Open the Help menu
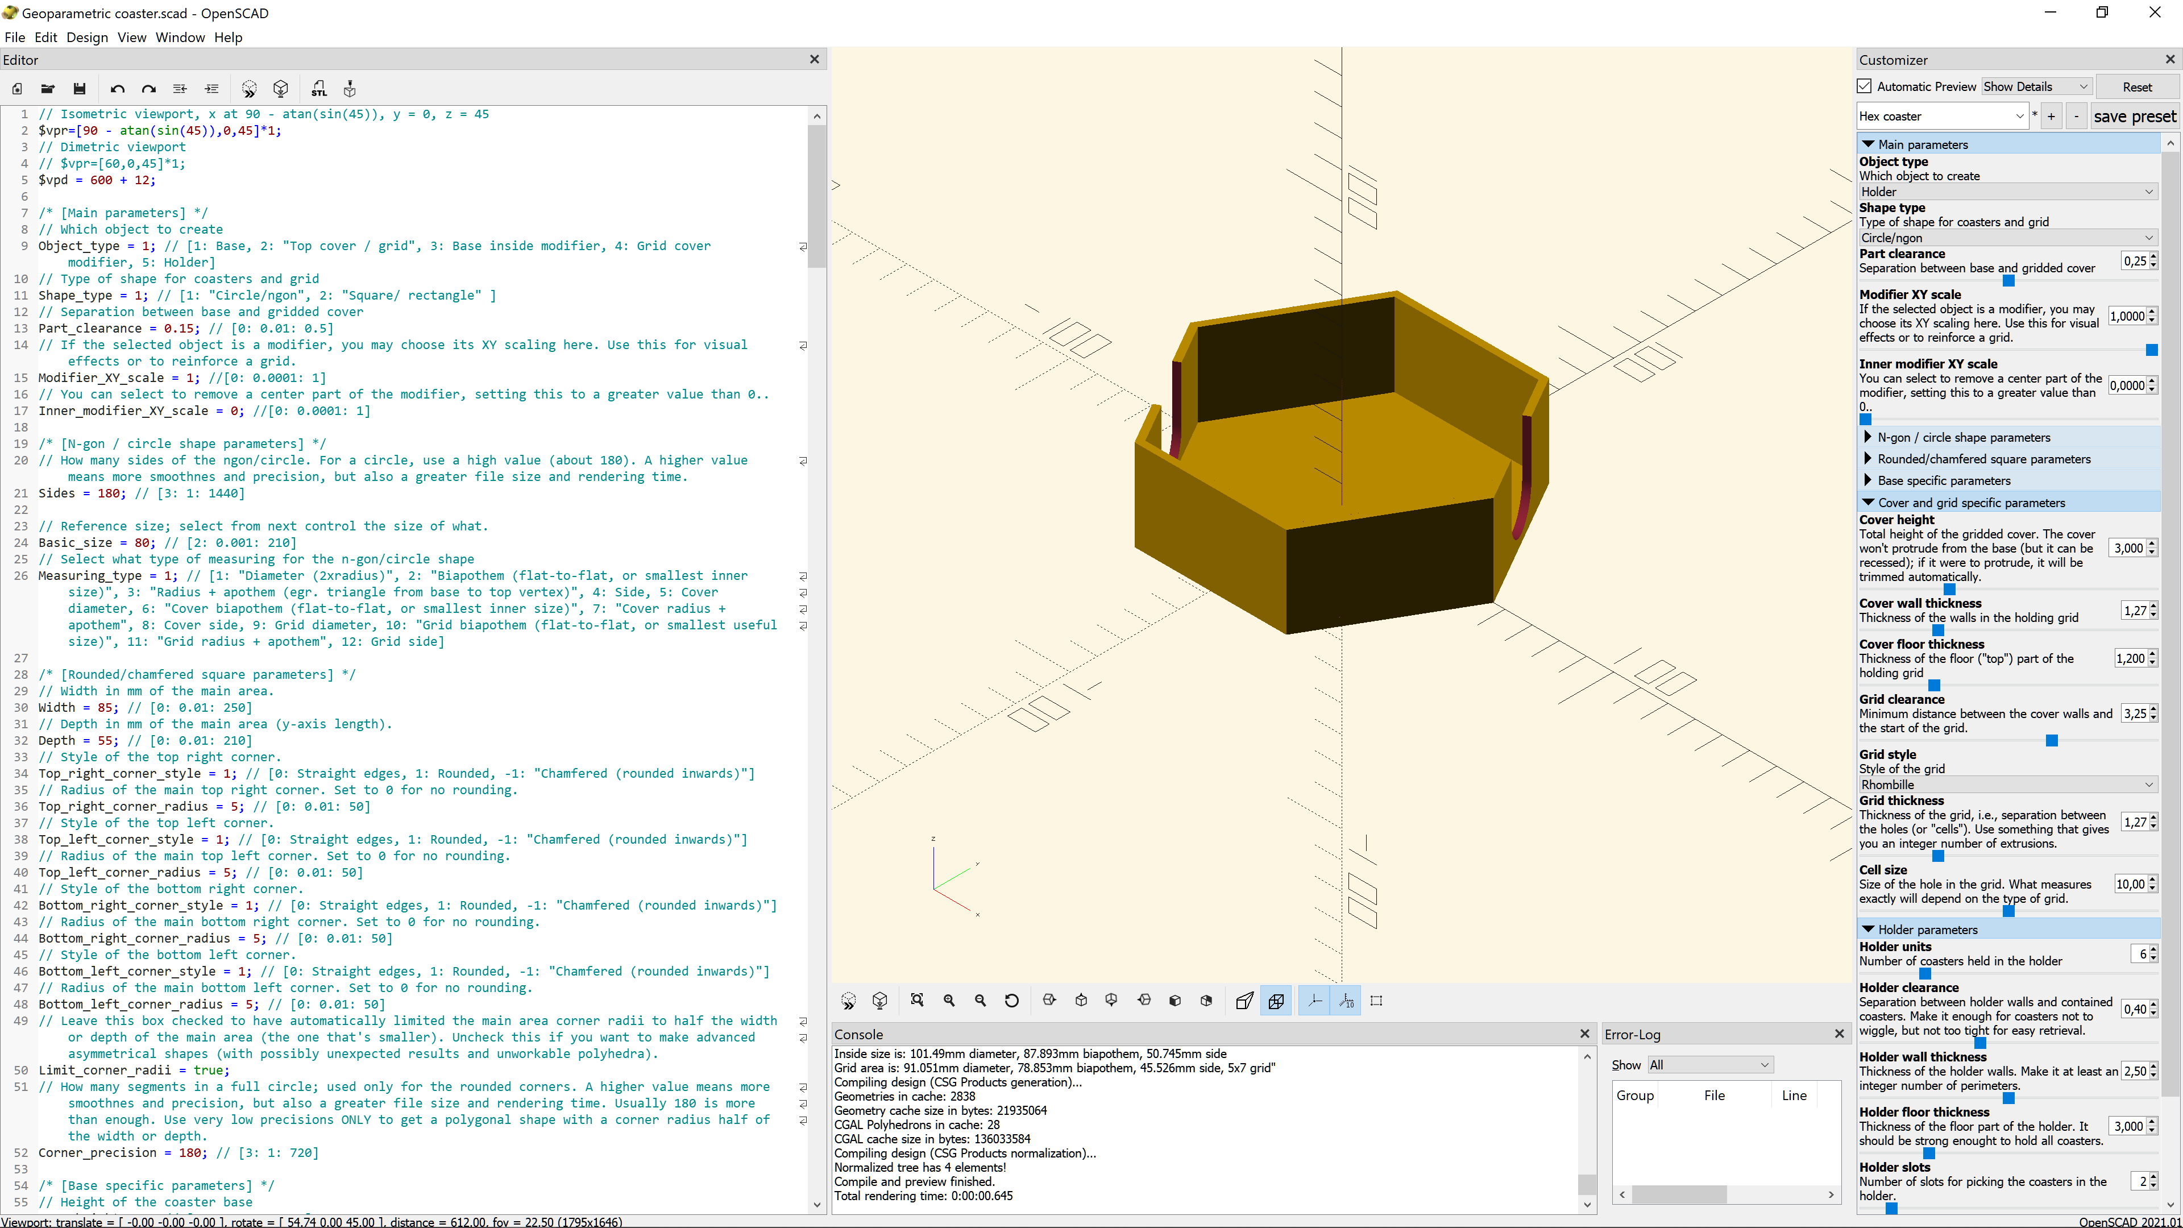2183x1228 pixels. pyautogui.click(x=228, y=38)
